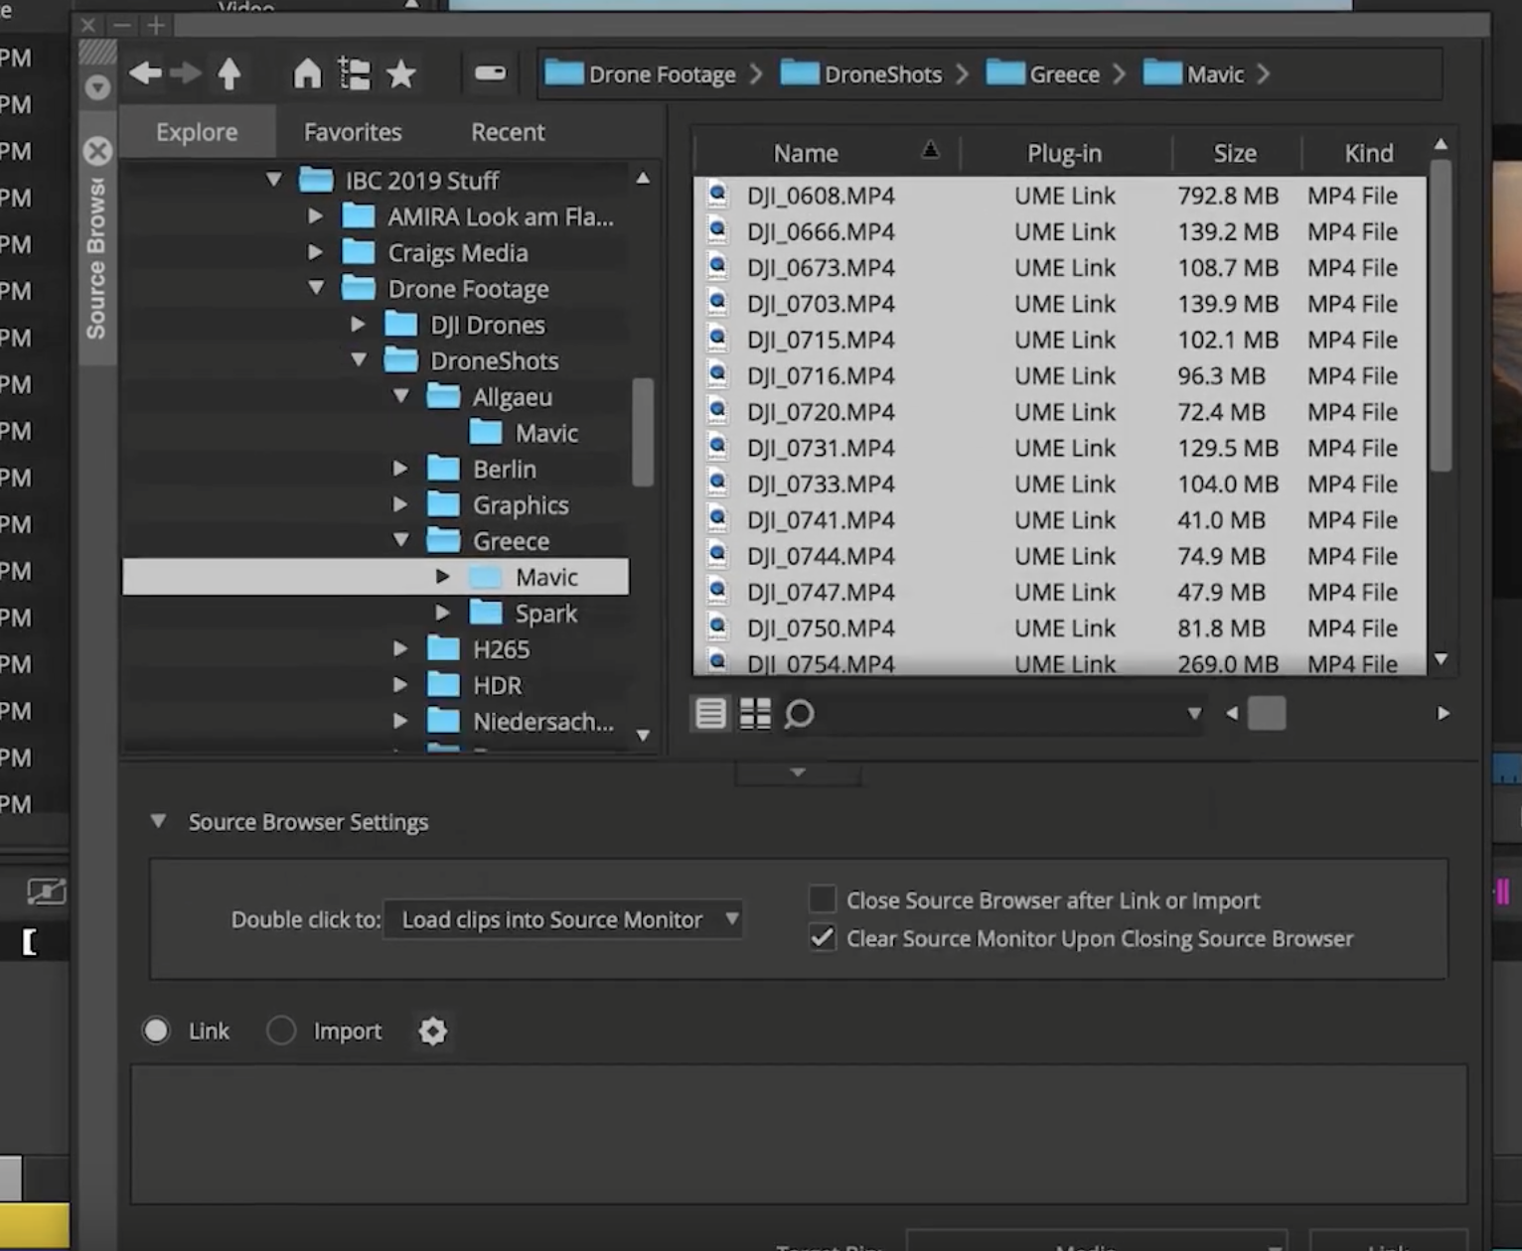The image size is (1522, 1251).
Task: Open link settings gear icon
Action: click(x=432, y=1032)
